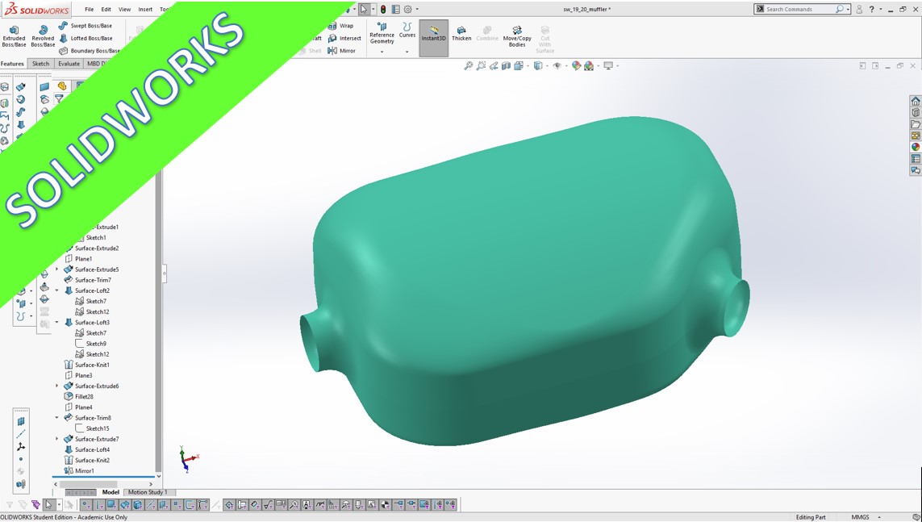Screen dimensions: 922x522
Task: Collapse Surface-Loft2 feature
Action: coord(57,290)
